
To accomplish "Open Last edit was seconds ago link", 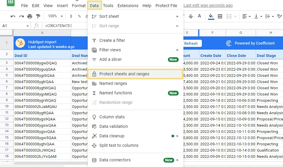I will coord(208,6).
